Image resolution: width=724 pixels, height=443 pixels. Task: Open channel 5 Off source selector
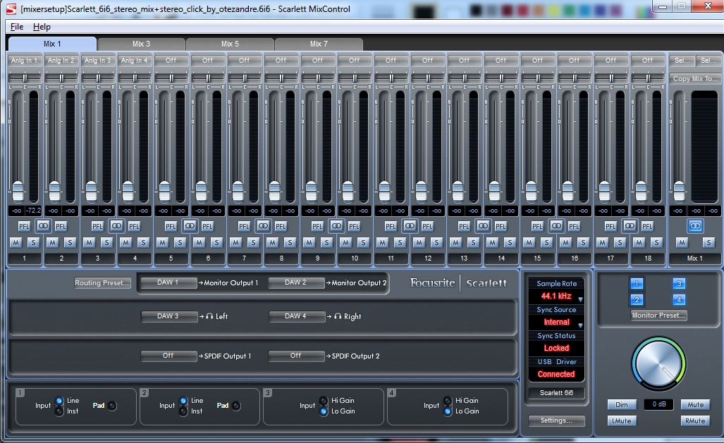[171, 61]
